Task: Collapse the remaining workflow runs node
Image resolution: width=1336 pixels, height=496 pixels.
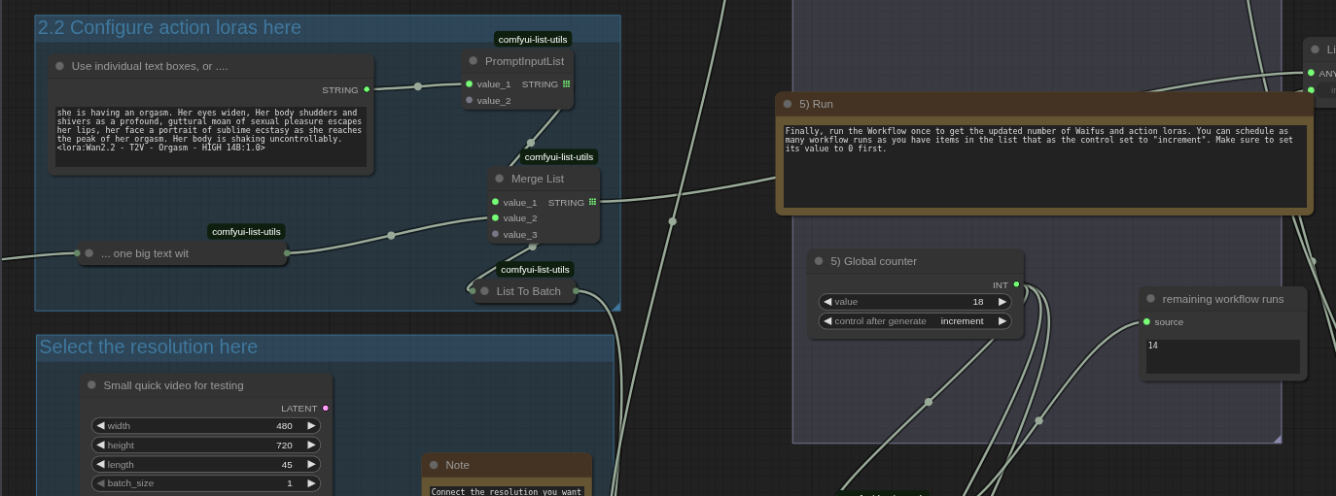Action: [1151, 299]
